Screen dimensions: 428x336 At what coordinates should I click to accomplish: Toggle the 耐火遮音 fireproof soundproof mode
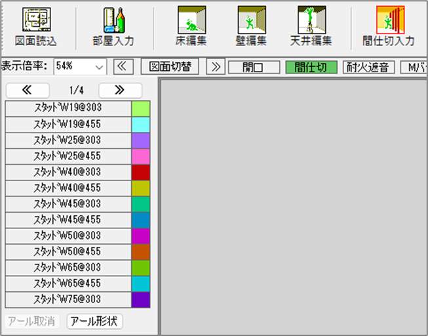(368, 67)
